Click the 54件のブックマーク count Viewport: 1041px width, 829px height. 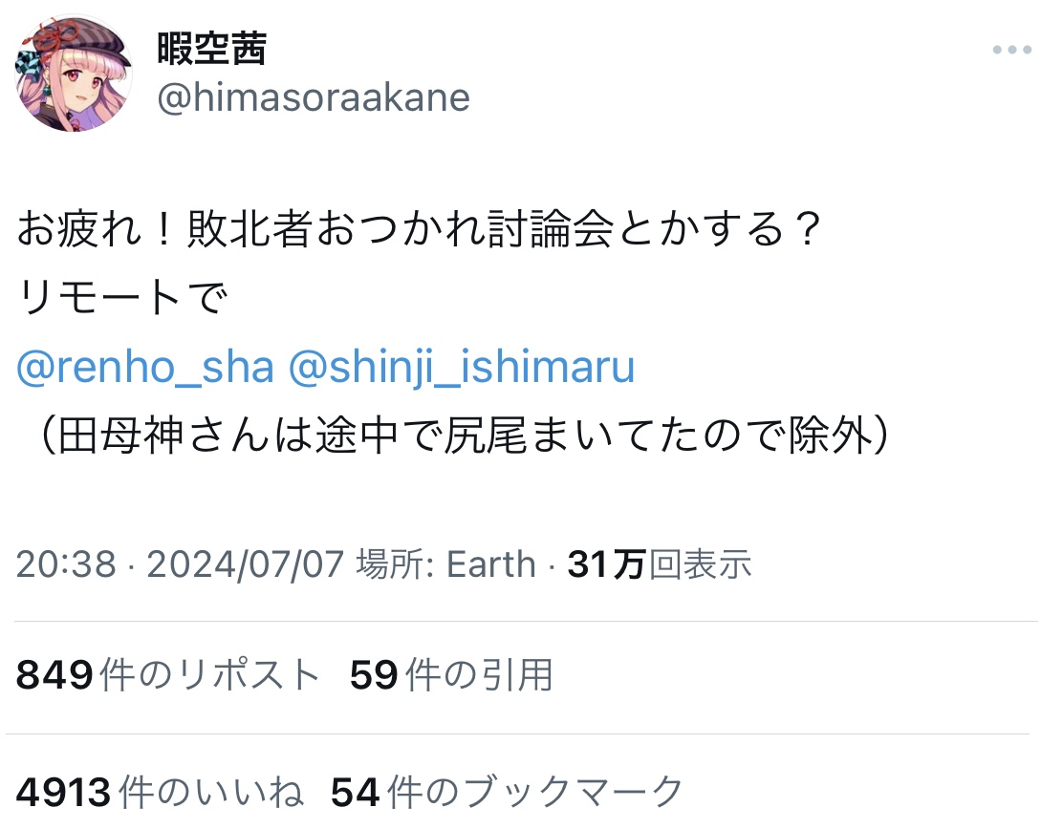tap(507, 792)
